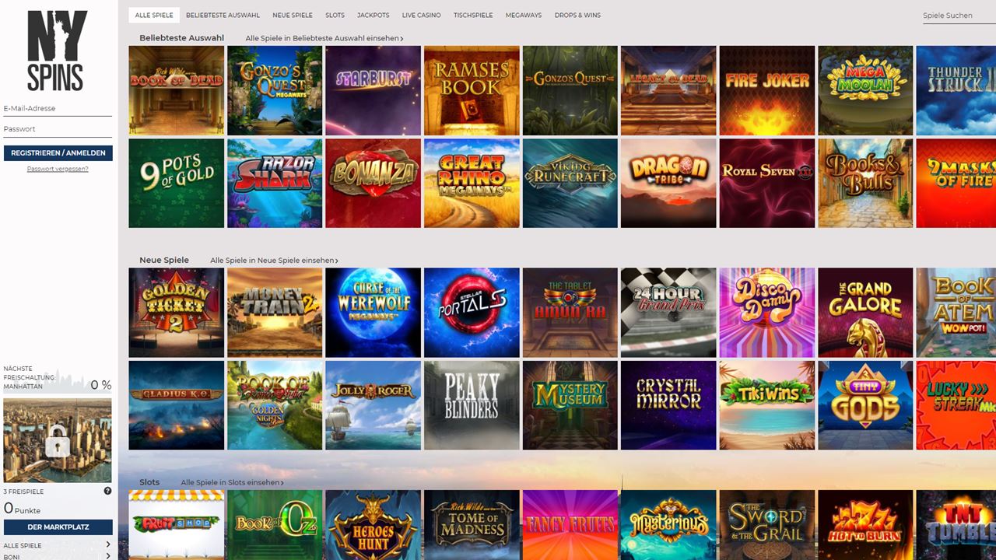Select the Megaways tab

524,15
